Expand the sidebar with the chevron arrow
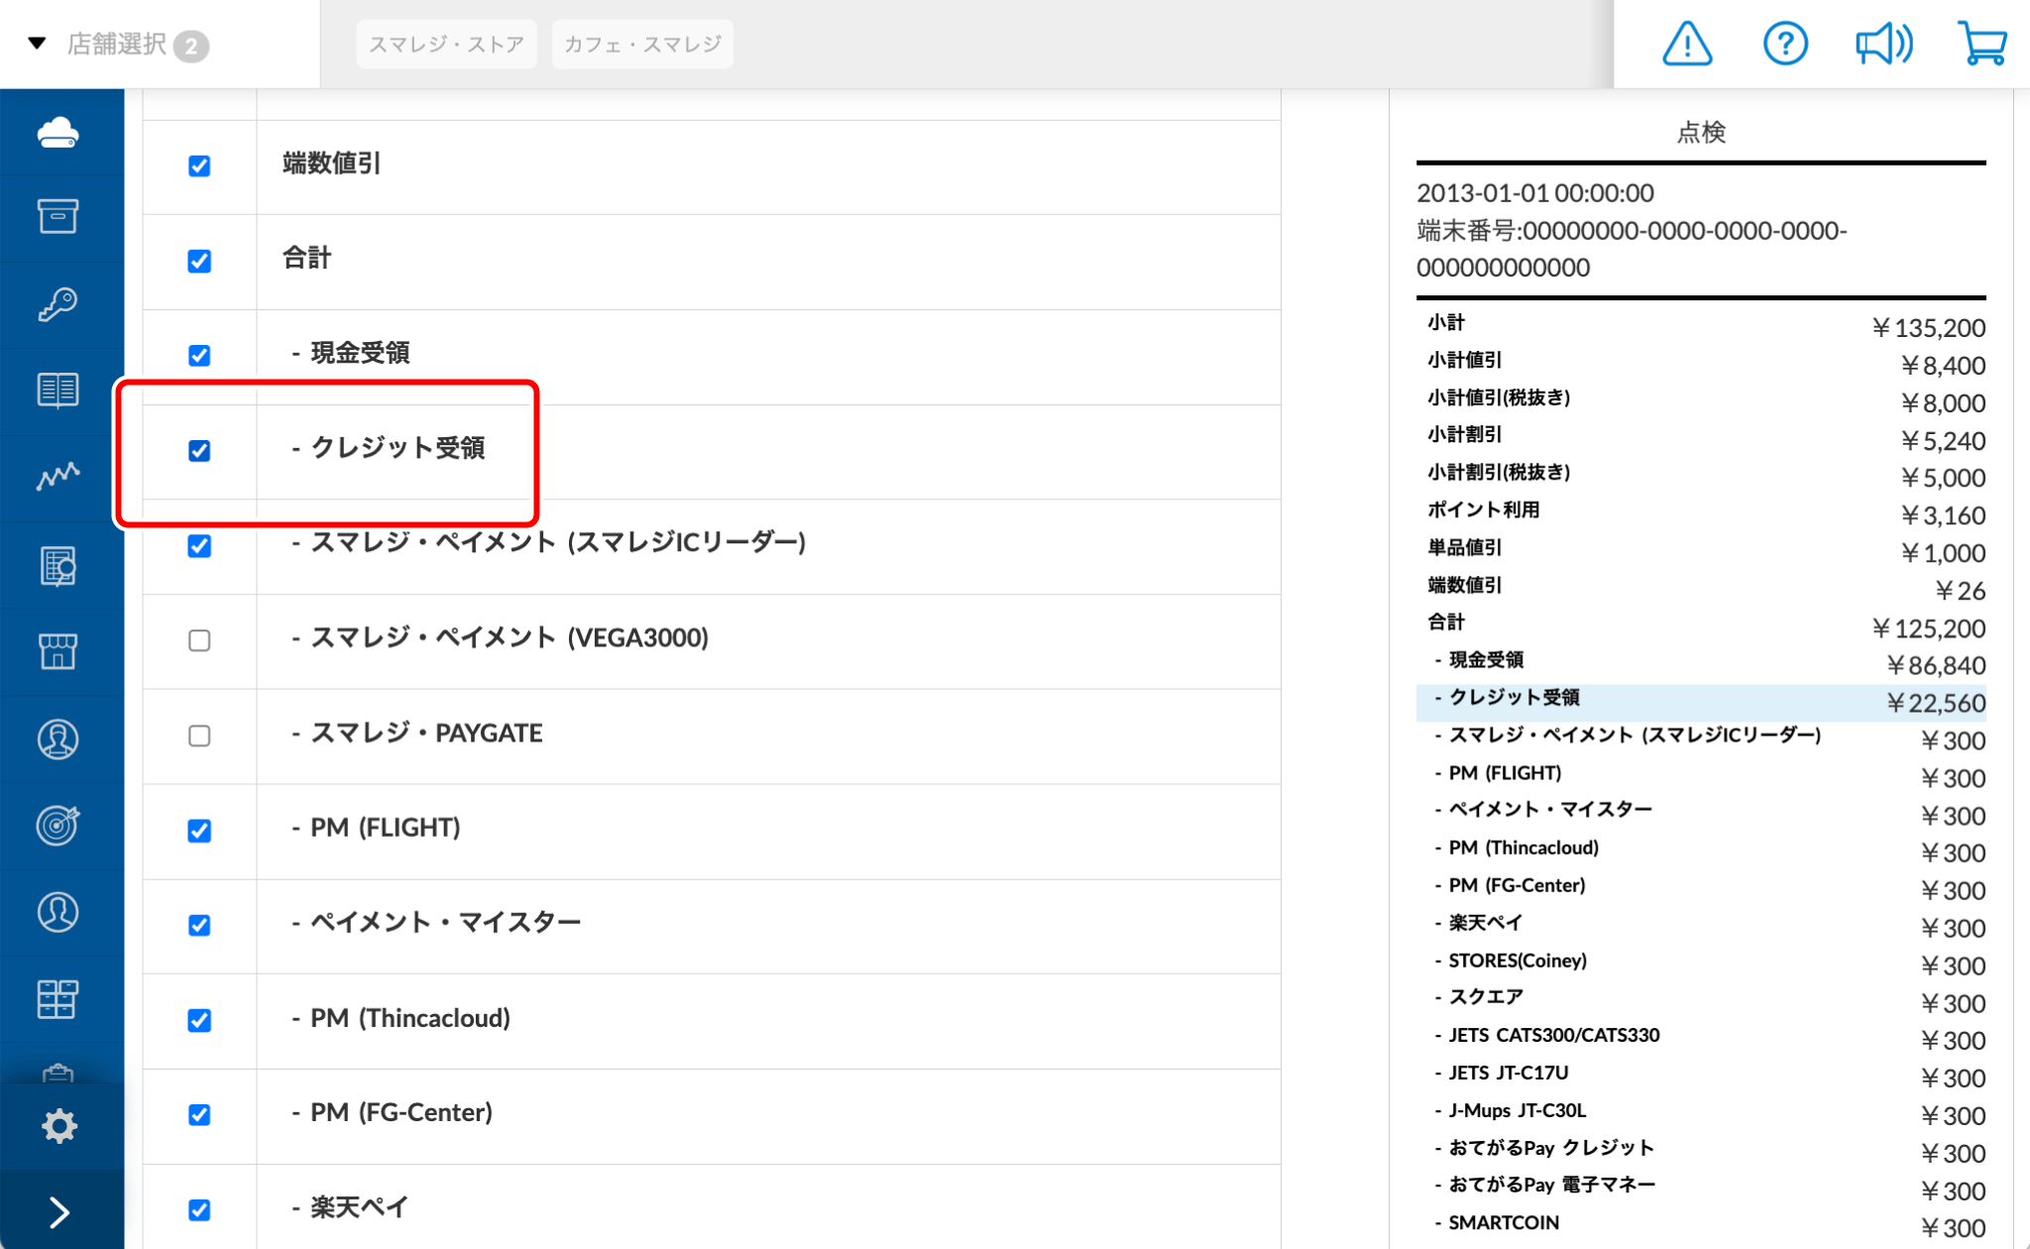 (59, 1211)
